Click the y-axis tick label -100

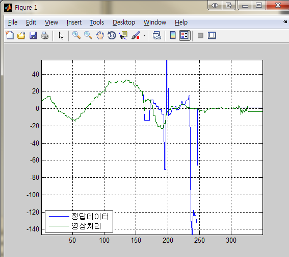click(x=33, y=195)
